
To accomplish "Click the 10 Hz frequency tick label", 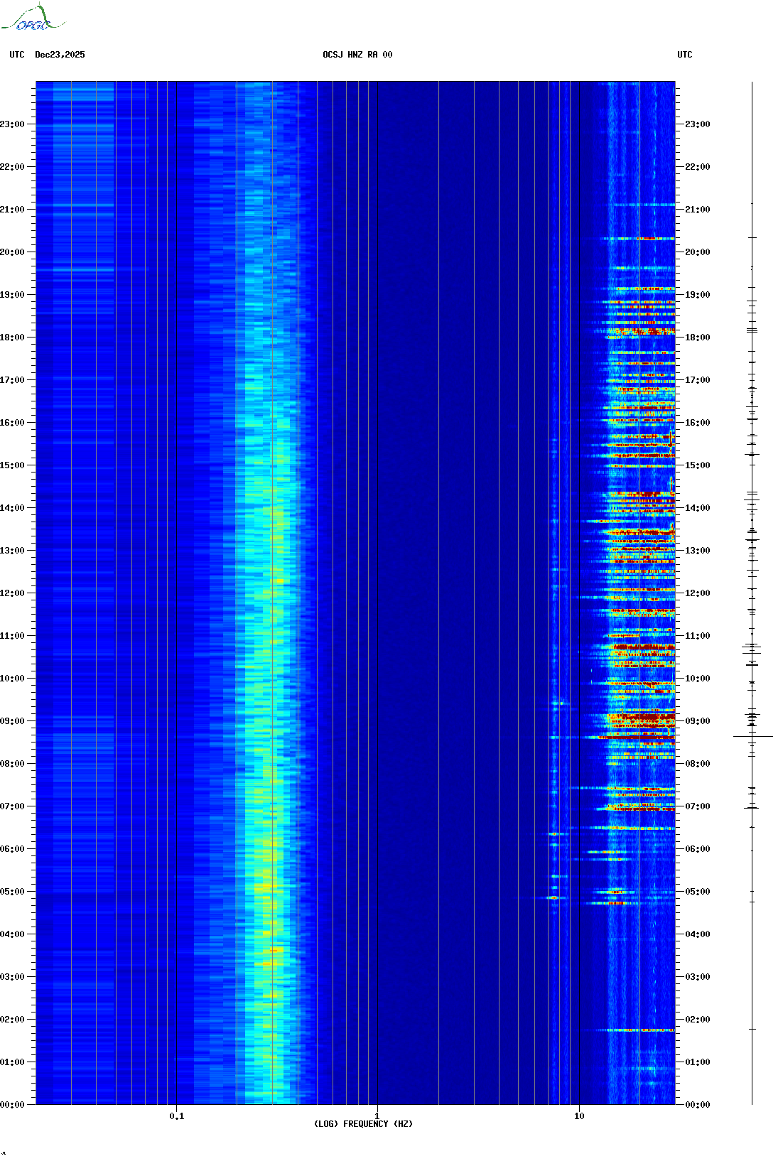I will click(x=579, y=1116).
